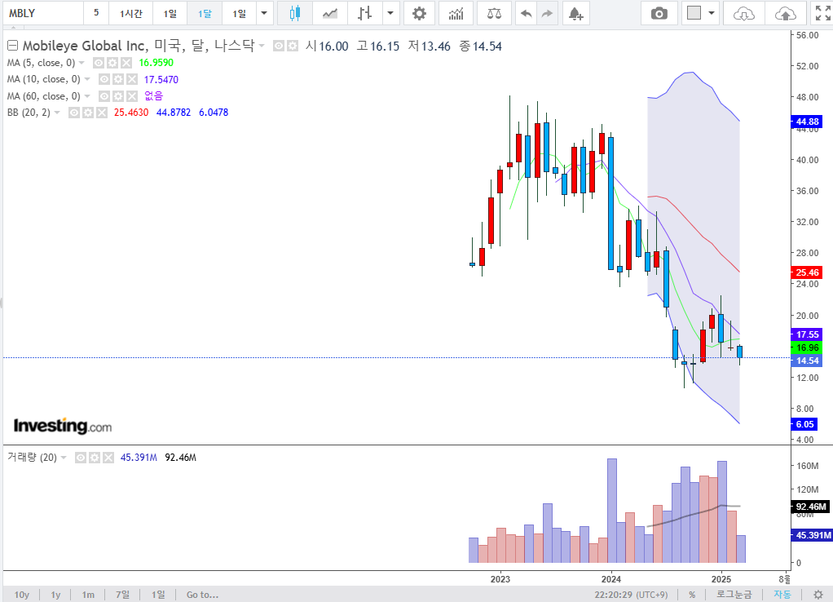This screenshot has height=602, width=833.
Task: Click layout color square swatch
Action: 694,13
